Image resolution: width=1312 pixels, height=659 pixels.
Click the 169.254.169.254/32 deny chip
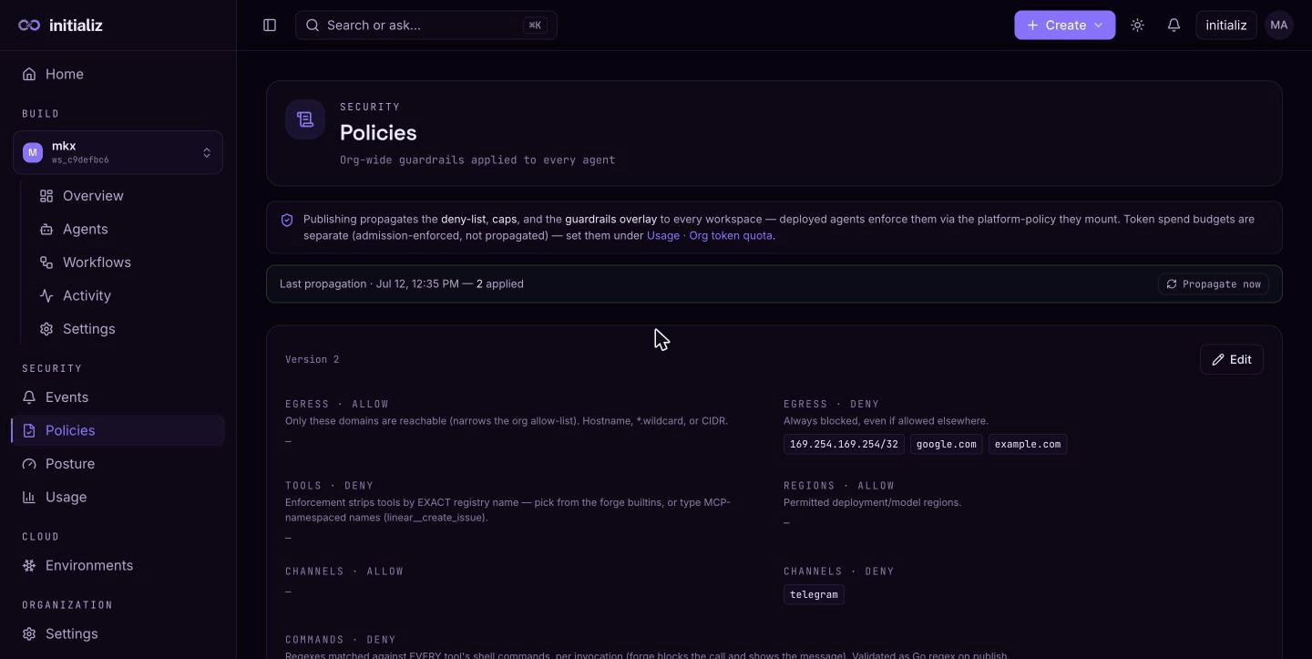click(844, 445)
